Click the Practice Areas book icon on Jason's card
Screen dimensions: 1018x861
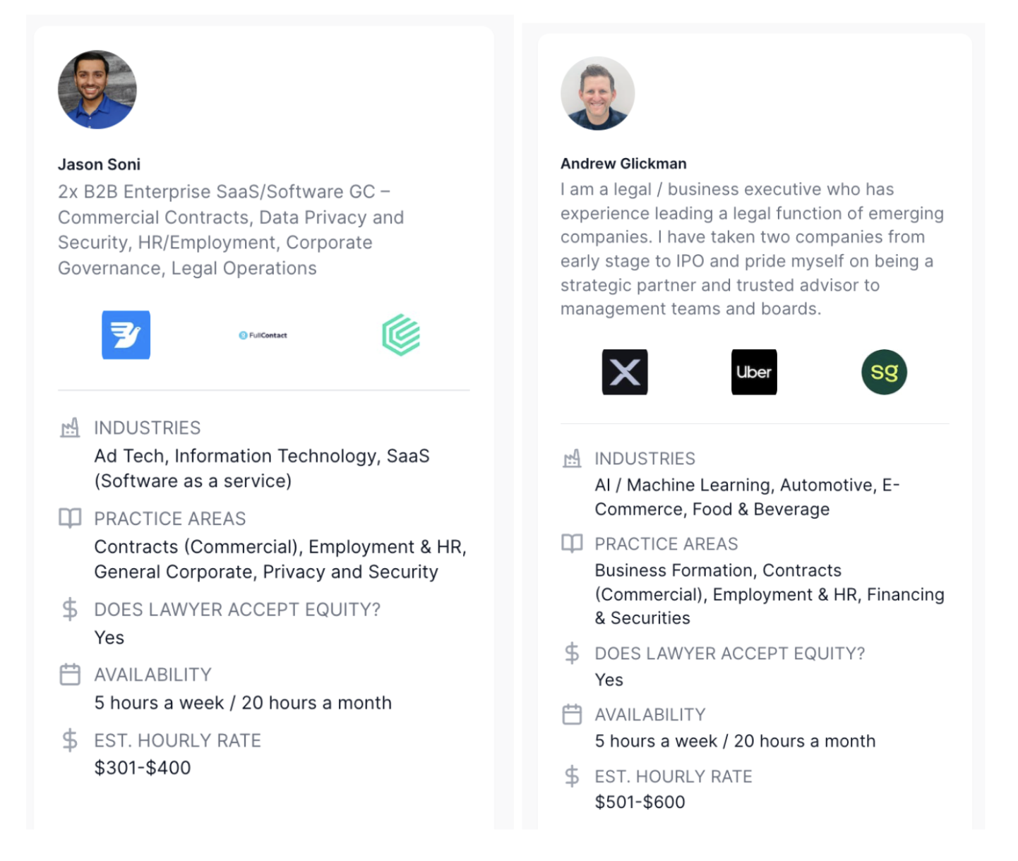(70, 518)
